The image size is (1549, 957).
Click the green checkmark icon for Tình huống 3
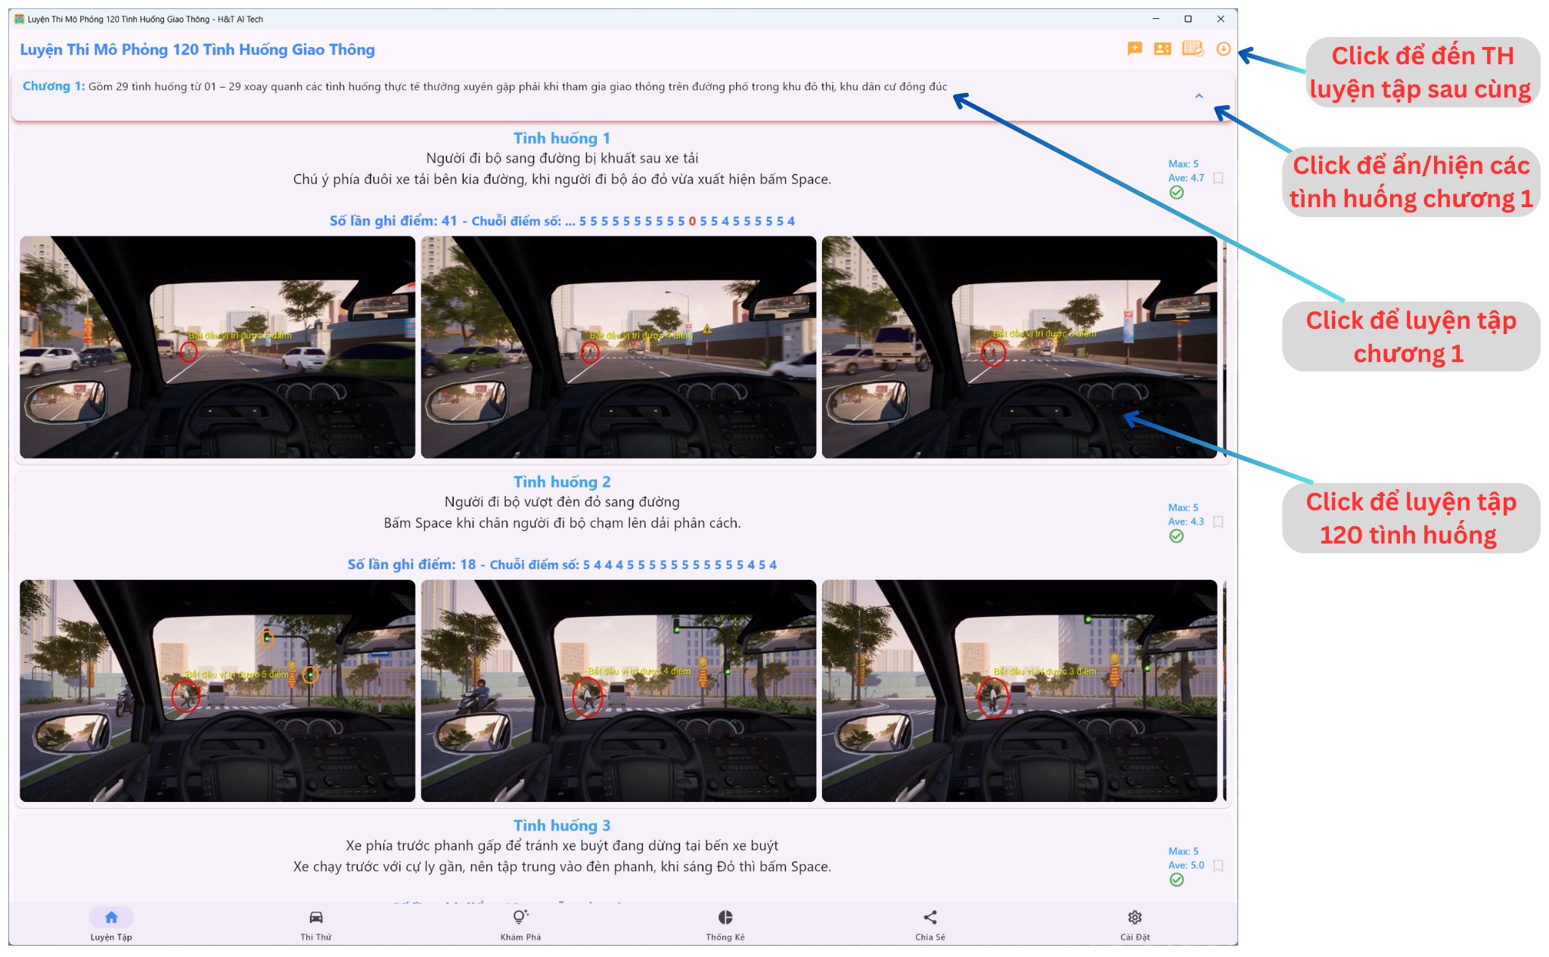pos(1177,880)
